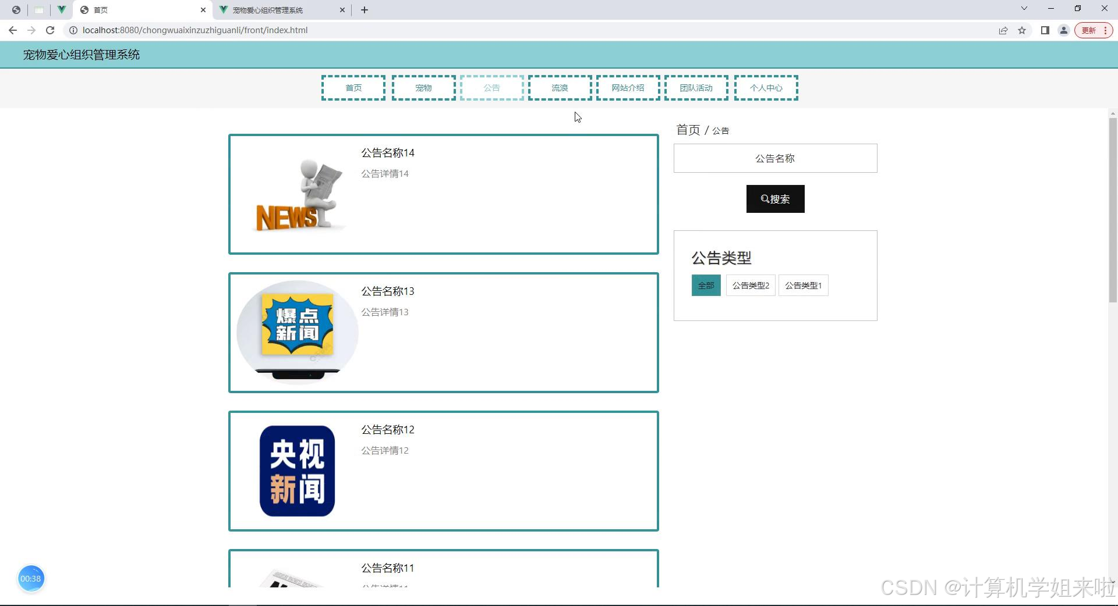Screen dimensions: 1118x606
Task: Open the tab search dropdown arrow
Action: (1024, 9)
